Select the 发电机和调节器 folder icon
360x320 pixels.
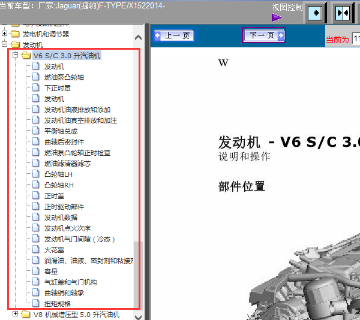[x=15, y=34]
